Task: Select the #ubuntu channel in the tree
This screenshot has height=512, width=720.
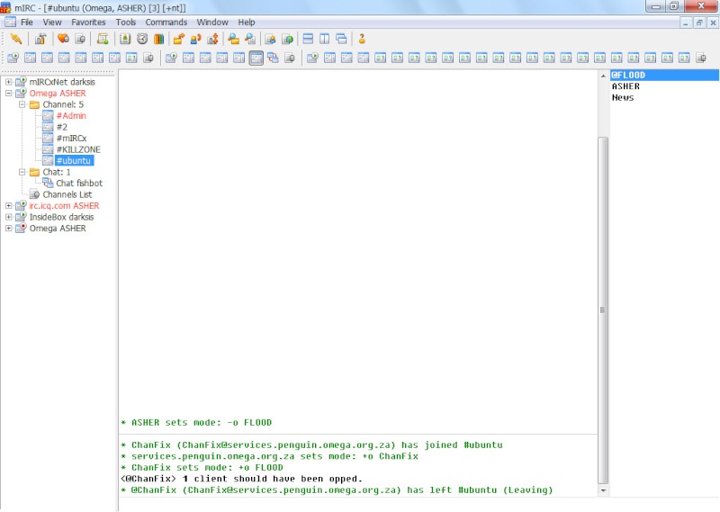Action: coord(74,161)
